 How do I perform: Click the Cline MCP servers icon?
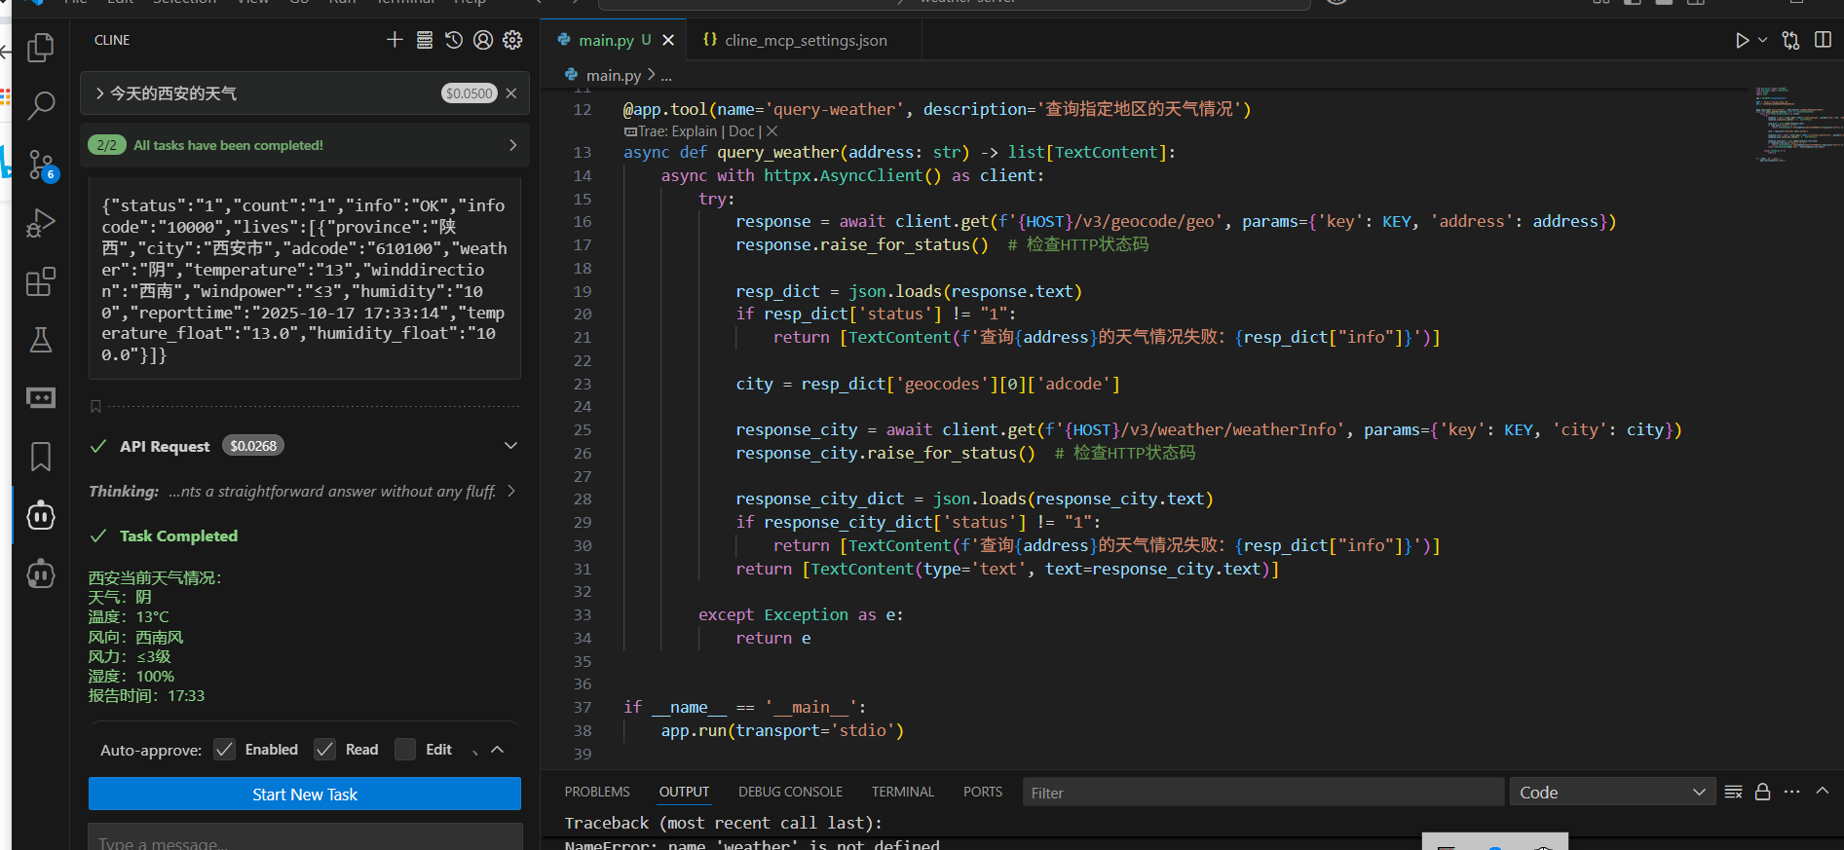(425, 40)
